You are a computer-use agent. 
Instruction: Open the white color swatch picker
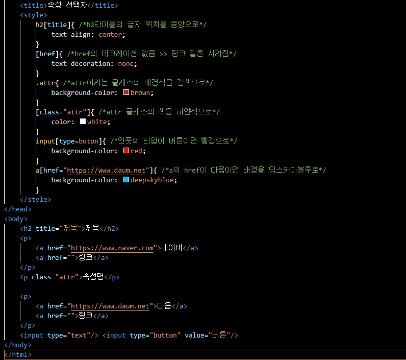83,122
